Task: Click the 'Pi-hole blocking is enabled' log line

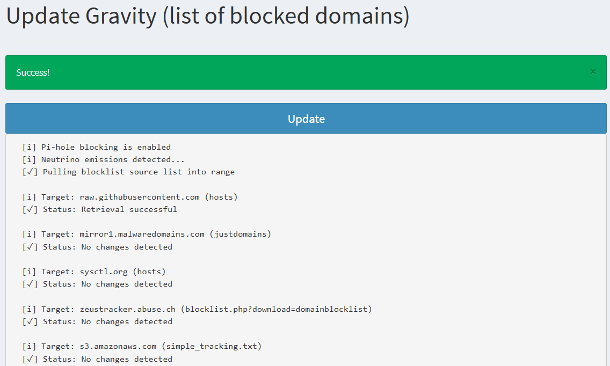Action: 97,147
